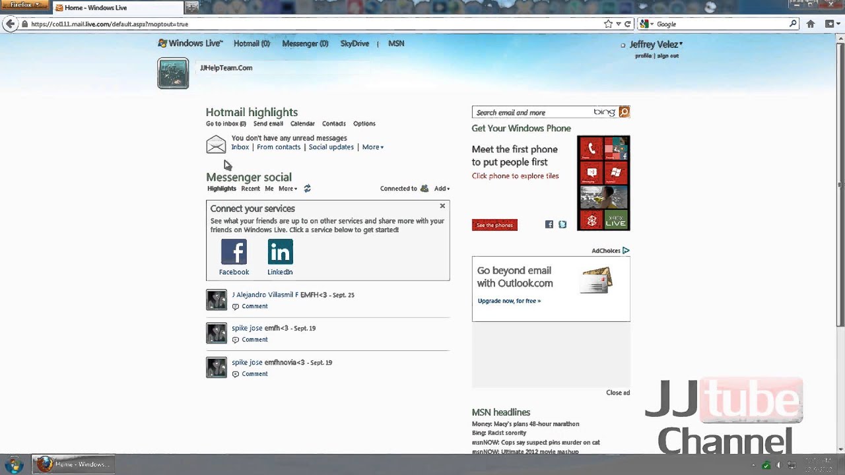Open the Calendar link
The height and width of the screenshot is (475, 845).
[x=302, y=124]
